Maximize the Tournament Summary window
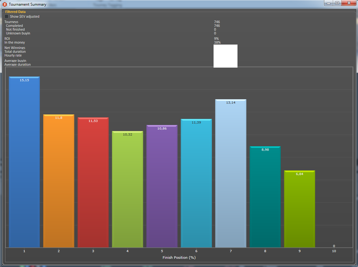Viewport: 358px width, 267px height. [x=337, y=3]
